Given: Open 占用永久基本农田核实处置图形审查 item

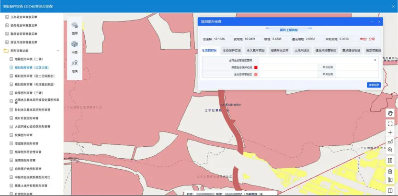Looking at the screenshot, I should pyautogui.click(x=37, y=101).
